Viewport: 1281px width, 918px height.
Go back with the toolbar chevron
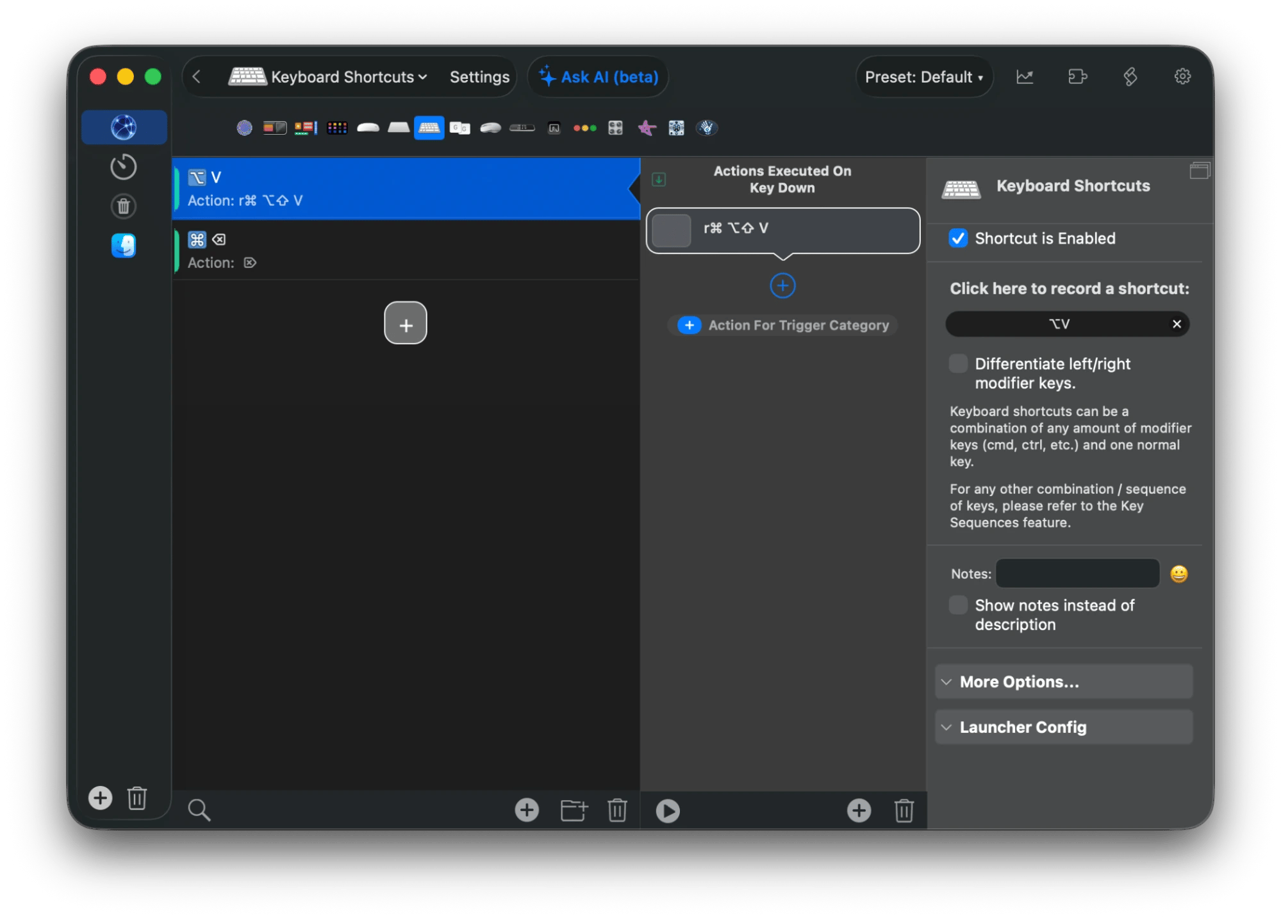[197, 77]
